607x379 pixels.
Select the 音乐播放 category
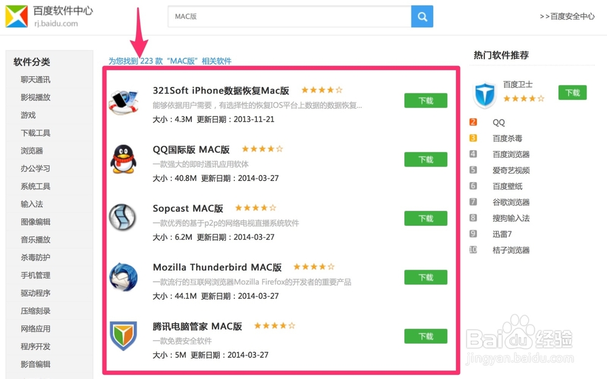click(x=36, y=240)
